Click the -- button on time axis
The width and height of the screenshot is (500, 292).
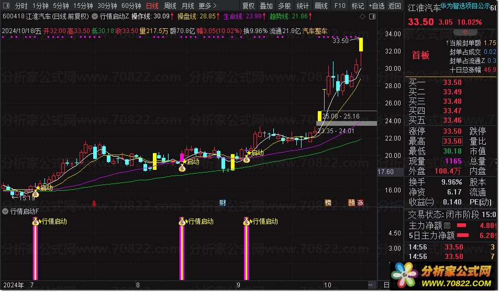[370, 285]
